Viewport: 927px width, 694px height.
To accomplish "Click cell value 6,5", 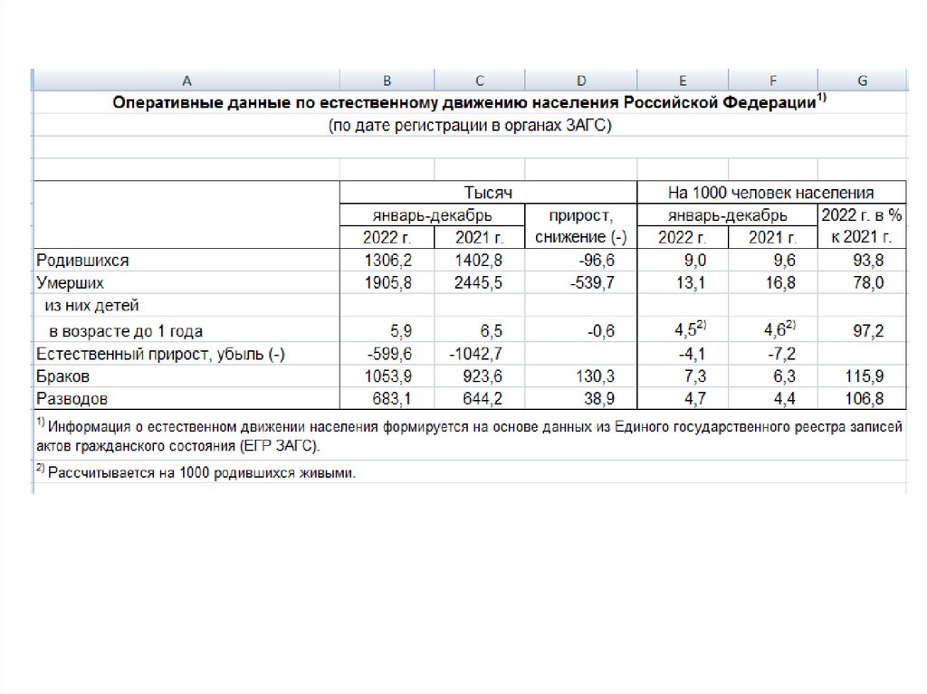I will tap(492, 330).
